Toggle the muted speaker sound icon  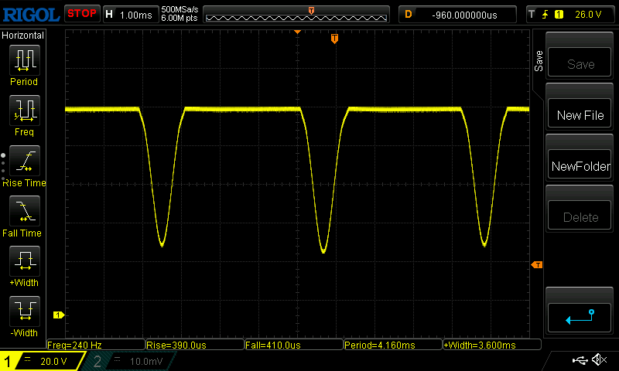coord(599,359)
